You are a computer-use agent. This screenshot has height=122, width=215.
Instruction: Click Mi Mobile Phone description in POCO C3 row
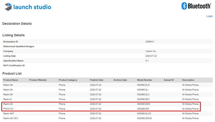pos(190,109)
